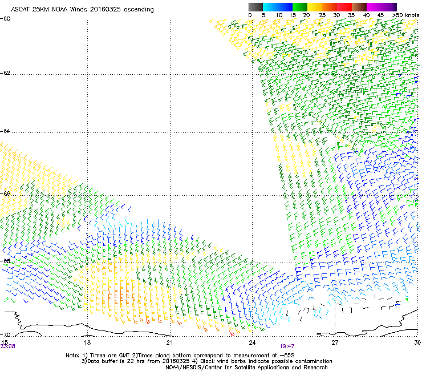Click the longitude label '21'
Viewport: 422px width, 371px height.
click(x=169, y=342)
